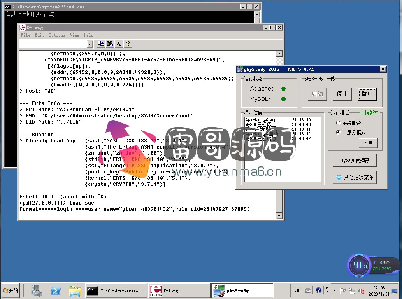
Task: Open the Font selector (A) icon in Erlang
Action: pos(118,44)
